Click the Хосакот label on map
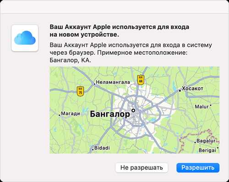Image resolution: width=229 pixels, height=182 pixels. point(192,88)
